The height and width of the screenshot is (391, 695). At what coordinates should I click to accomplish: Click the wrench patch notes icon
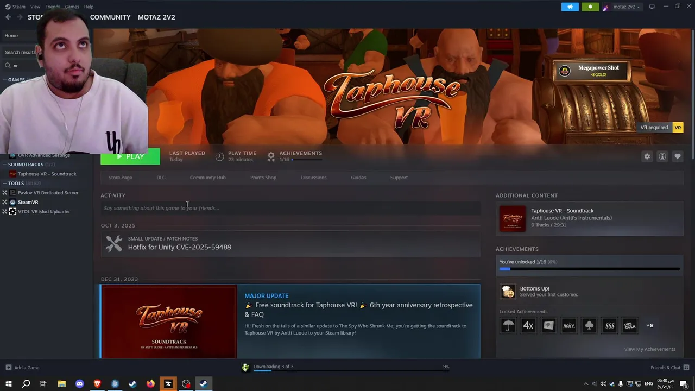tap(113, 243)
